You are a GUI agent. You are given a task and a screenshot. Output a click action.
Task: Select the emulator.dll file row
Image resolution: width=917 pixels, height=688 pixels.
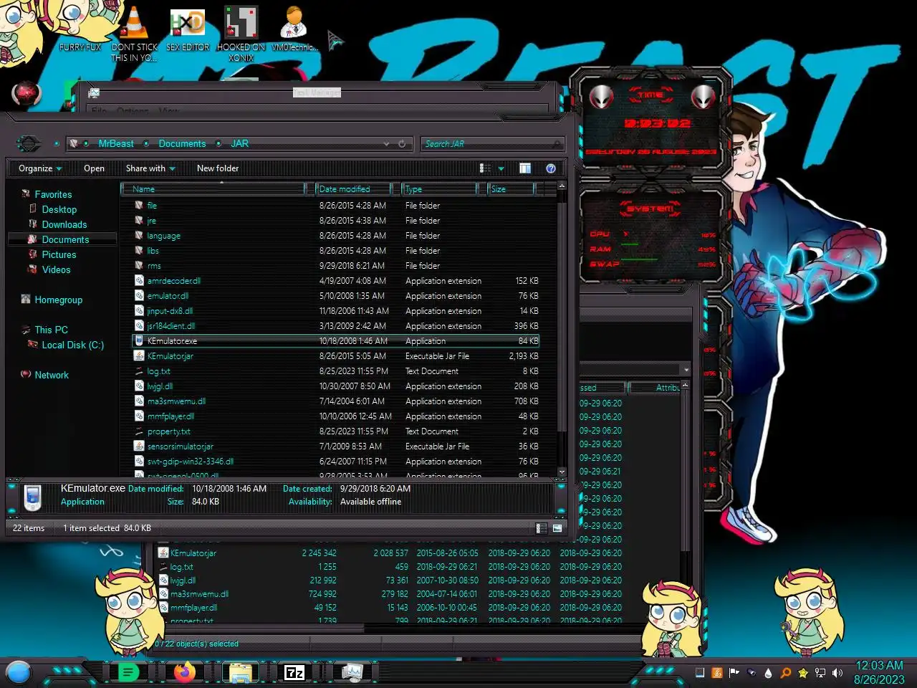click(x=337, y=296)
